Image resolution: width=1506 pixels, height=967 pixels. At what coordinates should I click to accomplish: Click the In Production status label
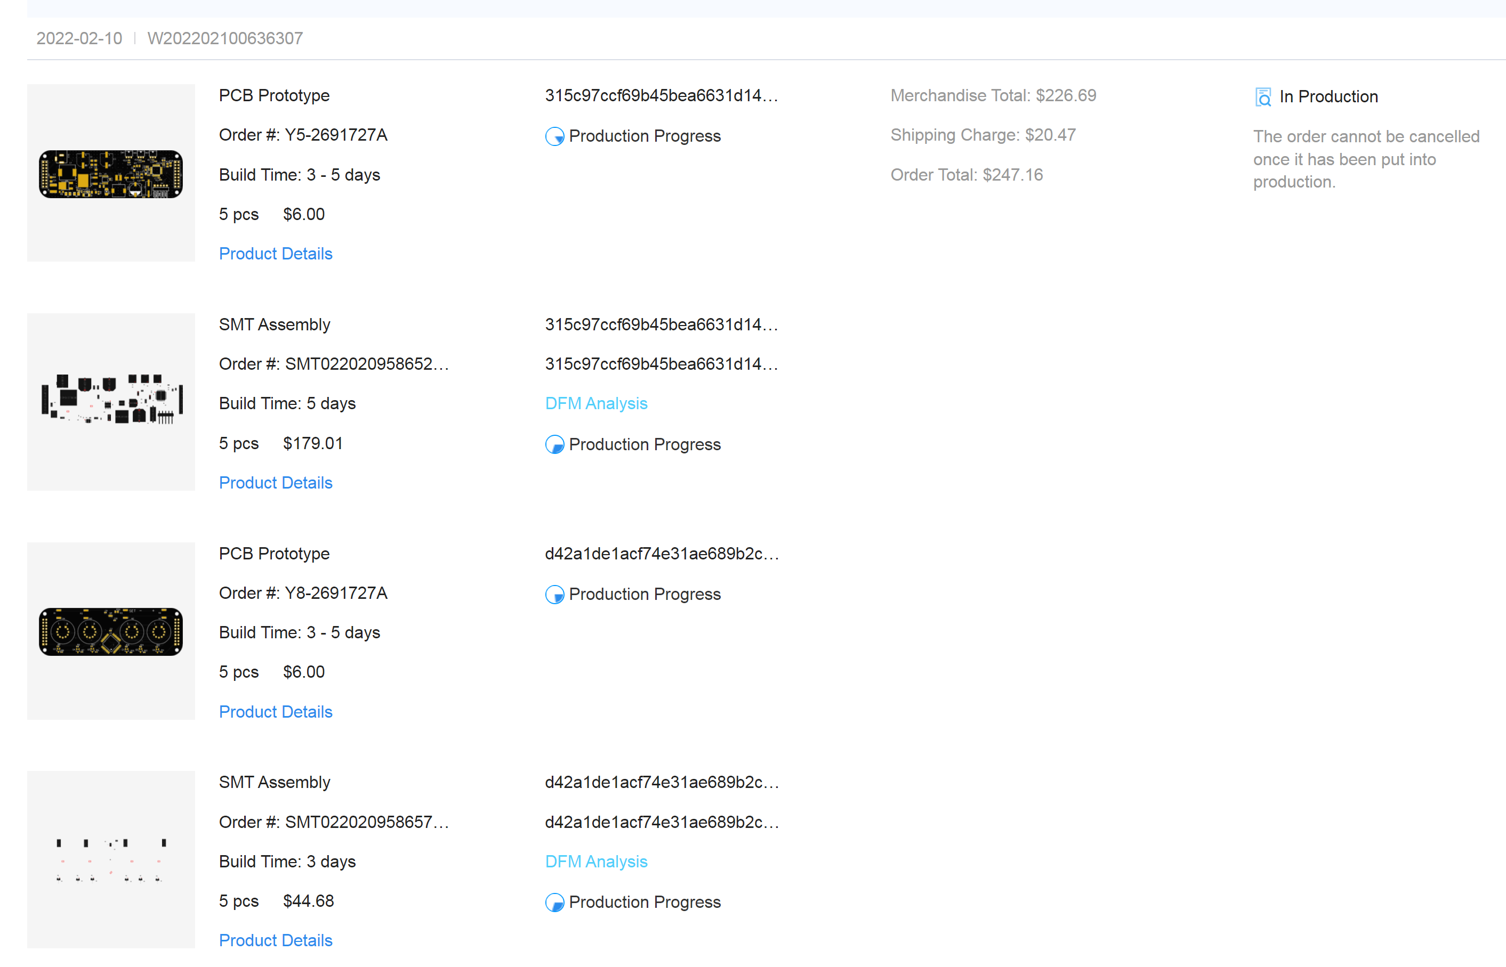[1328, 97]
